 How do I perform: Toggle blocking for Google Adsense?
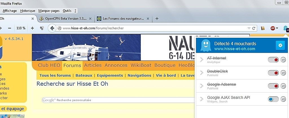[x=273, y=86]
